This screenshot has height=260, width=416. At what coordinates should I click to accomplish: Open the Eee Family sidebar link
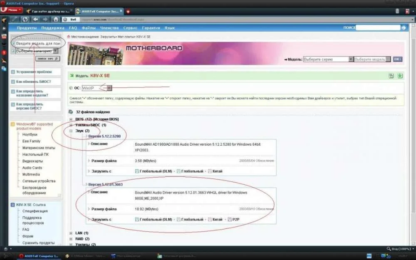(x=31, y=141)
